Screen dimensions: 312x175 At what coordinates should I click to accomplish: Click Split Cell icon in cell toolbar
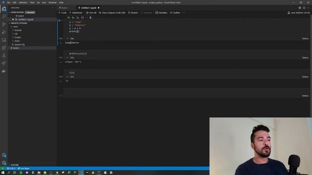click(82, 17)
